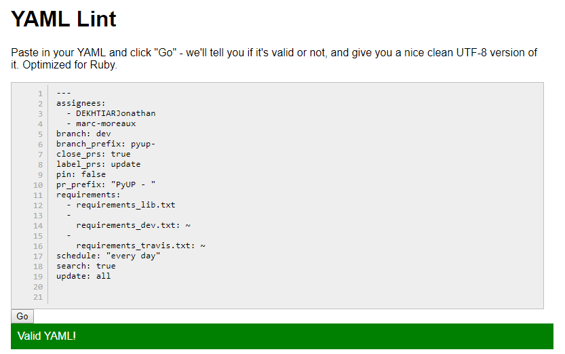
Task: Click the 'close_prs: true' line
Action: click(94, 154)
